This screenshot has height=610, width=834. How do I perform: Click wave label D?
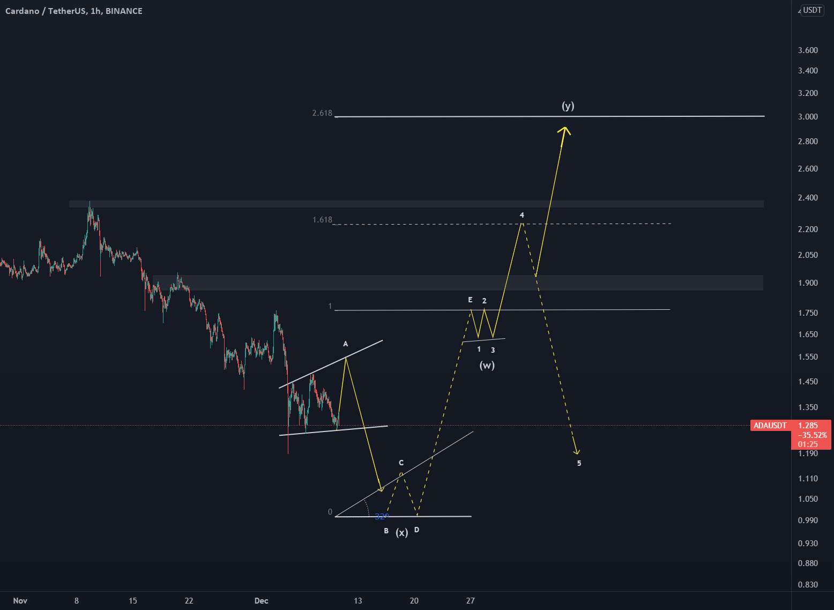click(416, 530)
